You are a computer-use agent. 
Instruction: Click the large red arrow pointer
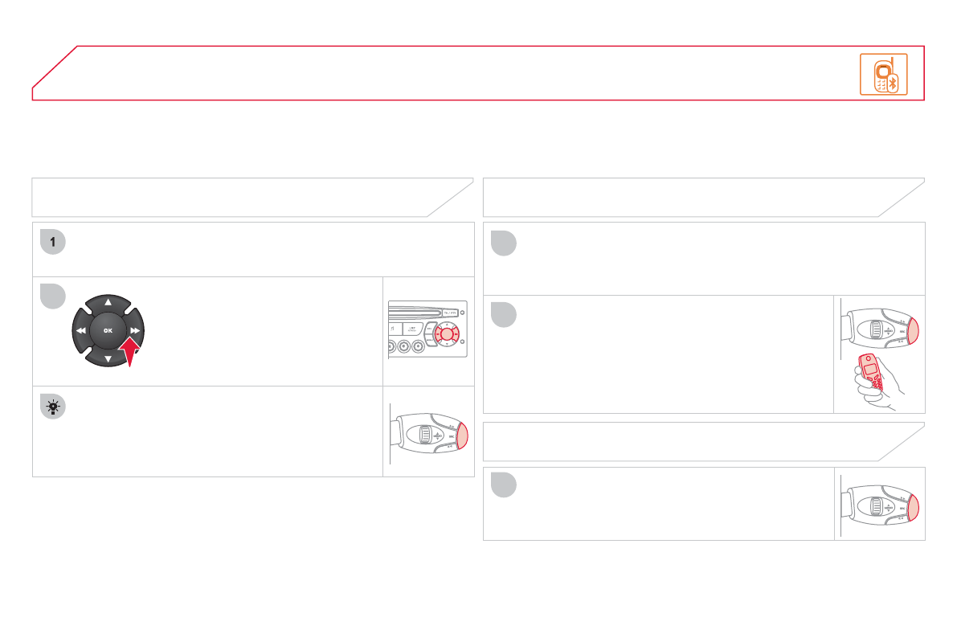130,350
